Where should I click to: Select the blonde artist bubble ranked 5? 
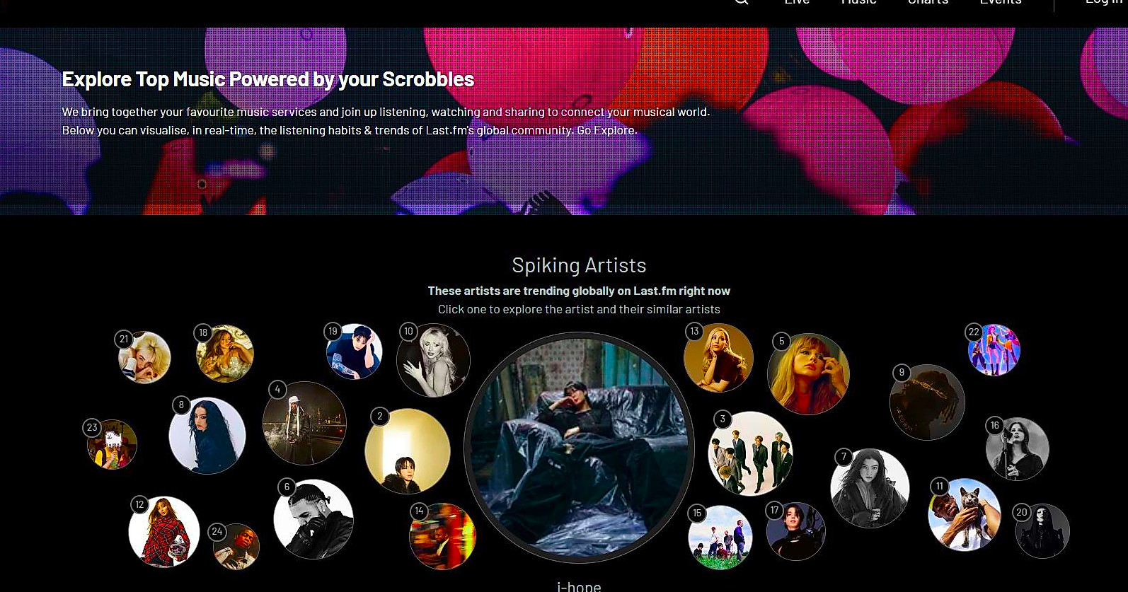click(x=808, y=374)
